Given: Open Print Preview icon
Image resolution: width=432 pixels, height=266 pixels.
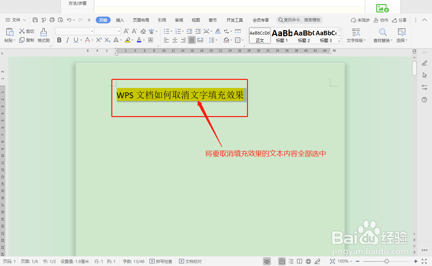Looking at the screenshot, I should tap(61, 20).
